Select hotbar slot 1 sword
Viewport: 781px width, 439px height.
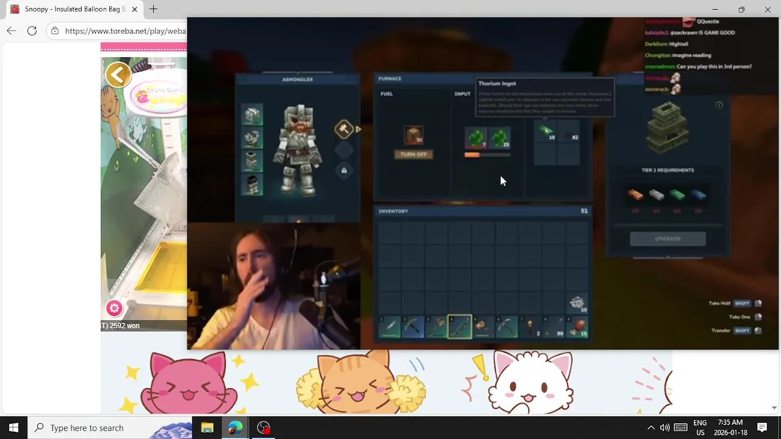[389, 327]
